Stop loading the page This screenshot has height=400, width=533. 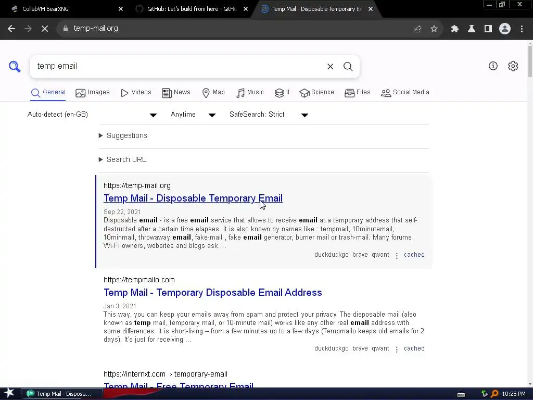point(45,29)
